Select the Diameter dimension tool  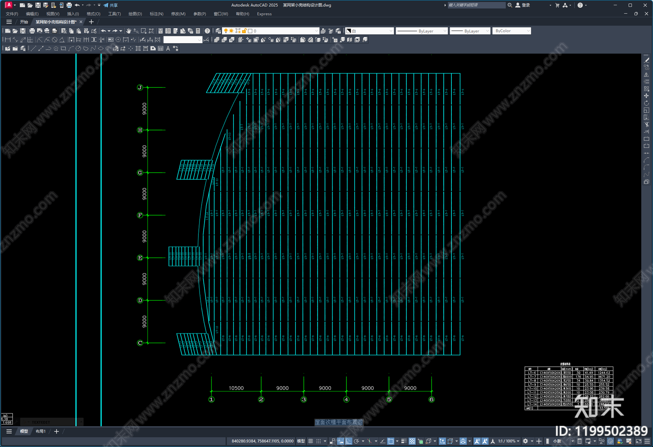point(54,40)
